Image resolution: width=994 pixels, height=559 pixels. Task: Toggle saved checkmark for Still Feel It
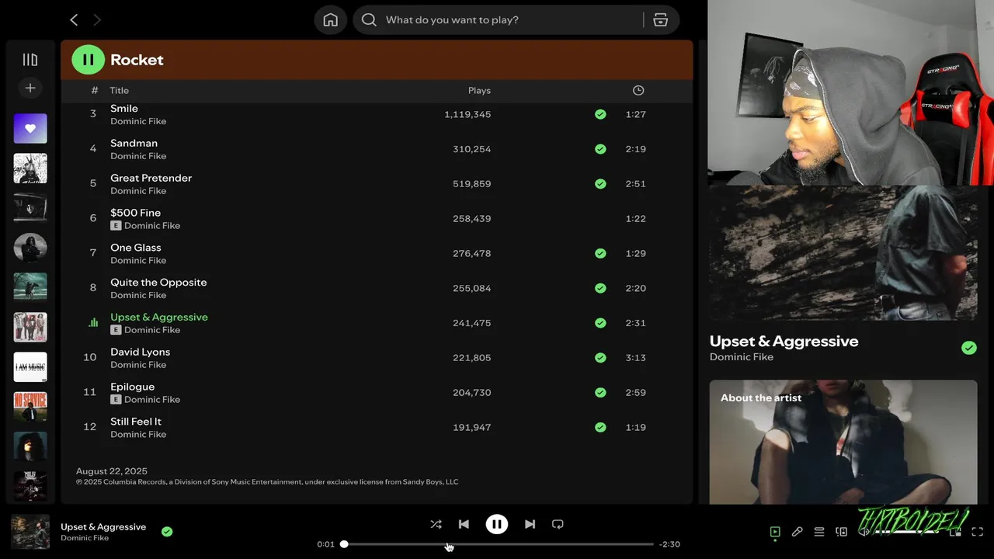pyautogui.click(x=600, y=427)
